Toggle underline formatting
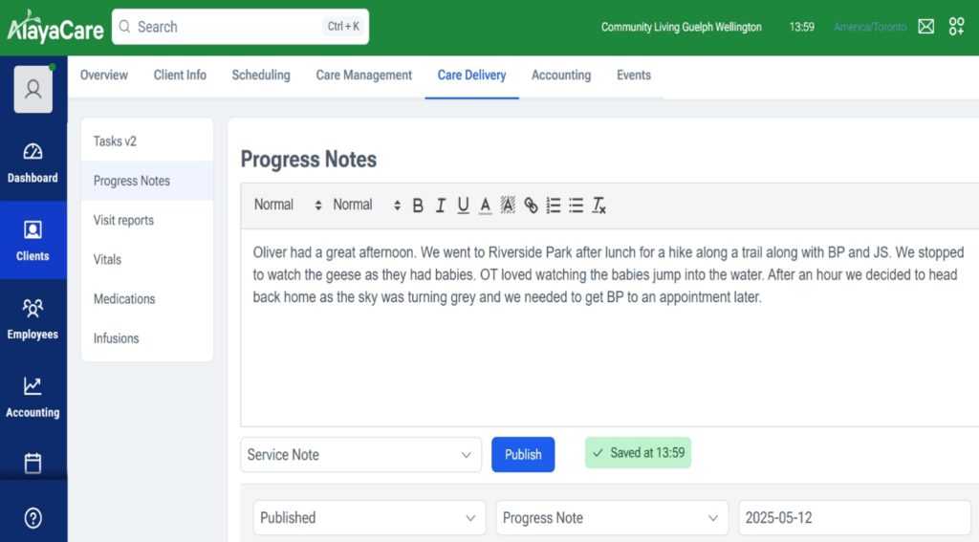Viewport: 979px width, 542px height. pos(463,206)
